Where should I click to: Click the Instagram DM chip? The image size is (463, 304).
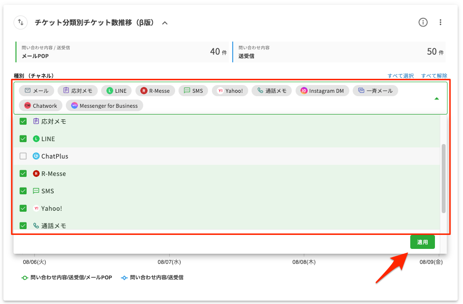322,91
